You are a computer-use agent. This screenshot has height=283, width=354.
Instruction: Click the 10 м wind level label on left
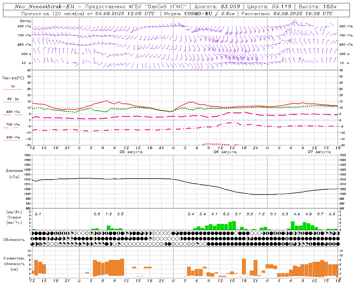tap(26, 63)
